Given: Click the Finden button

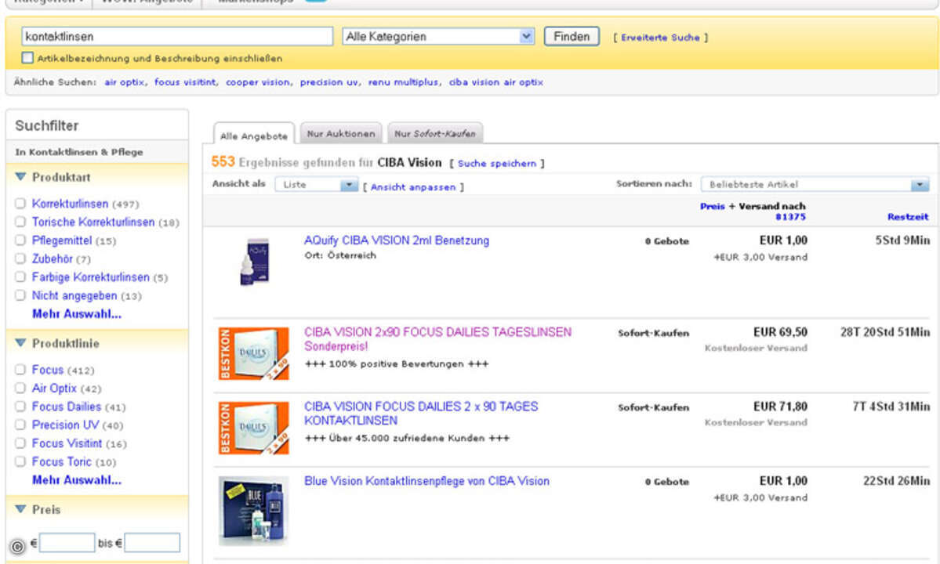Looking at the screenshot, I should click(572, 37).
